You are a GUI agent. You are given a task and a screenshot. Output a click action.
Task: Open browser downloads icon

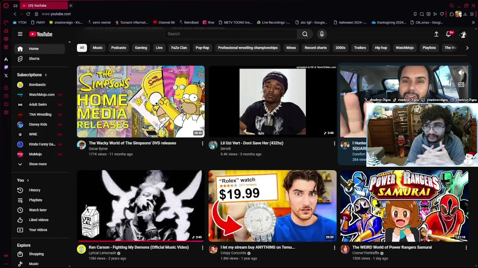(x=465, y=14)
